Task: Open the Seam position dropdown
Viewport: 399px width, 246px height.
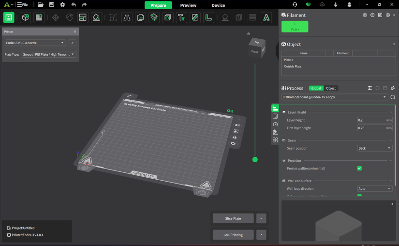Action: pos(374,148)
